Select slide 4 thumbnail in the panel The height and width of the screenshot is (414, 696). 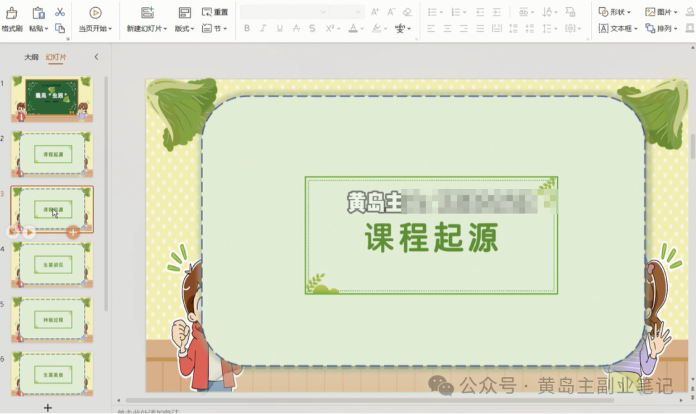click(52, 264)
